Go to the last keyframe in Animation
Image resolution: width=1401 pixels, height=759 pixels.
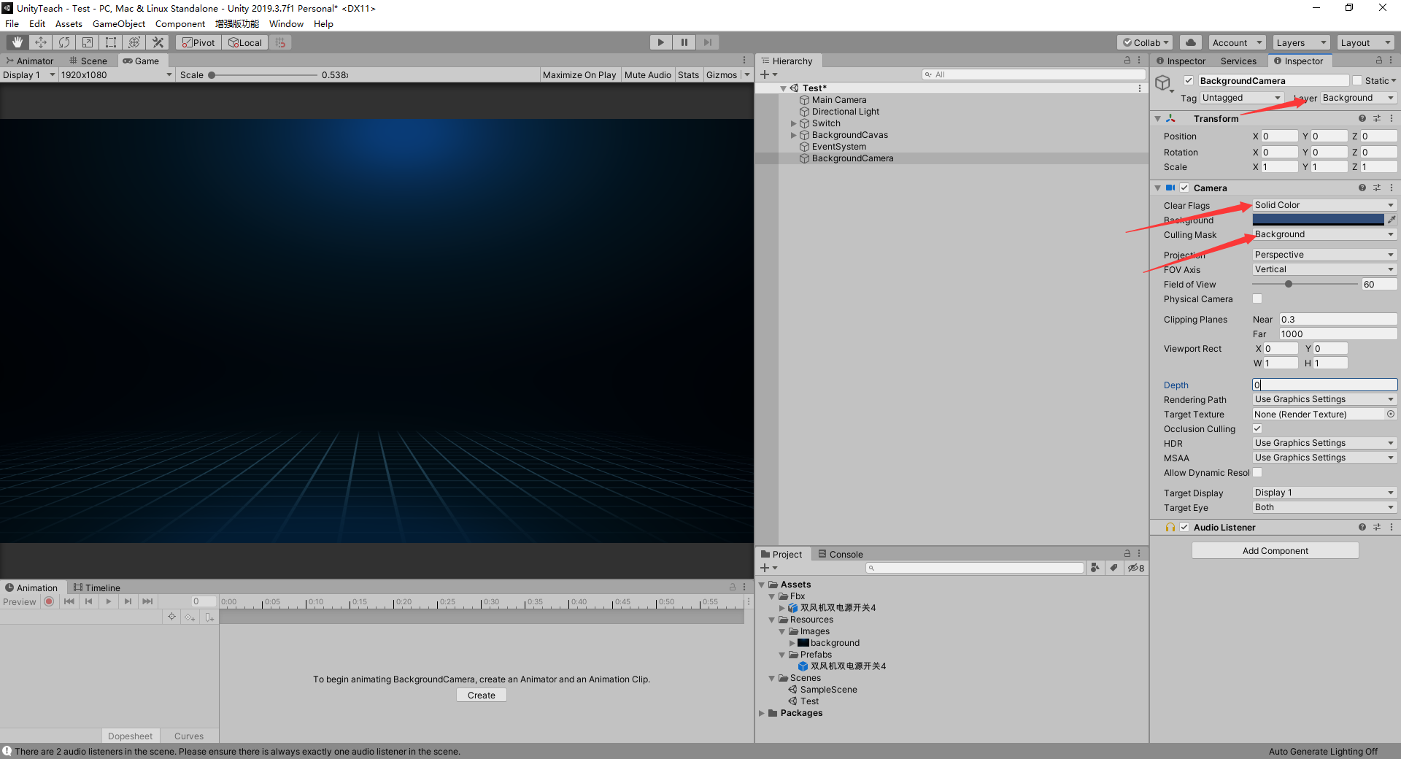pyautogui.click(x=148, y=601)
